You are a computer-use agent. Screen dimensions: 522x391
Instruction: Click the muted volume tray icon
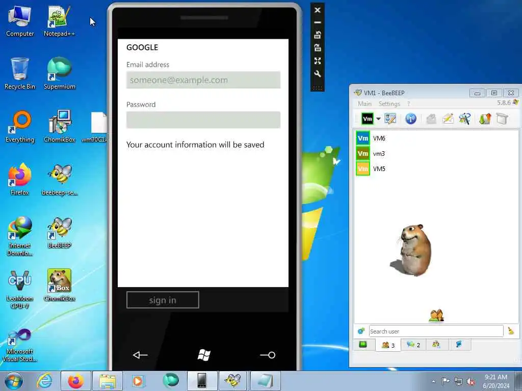(x=471, y=381)
